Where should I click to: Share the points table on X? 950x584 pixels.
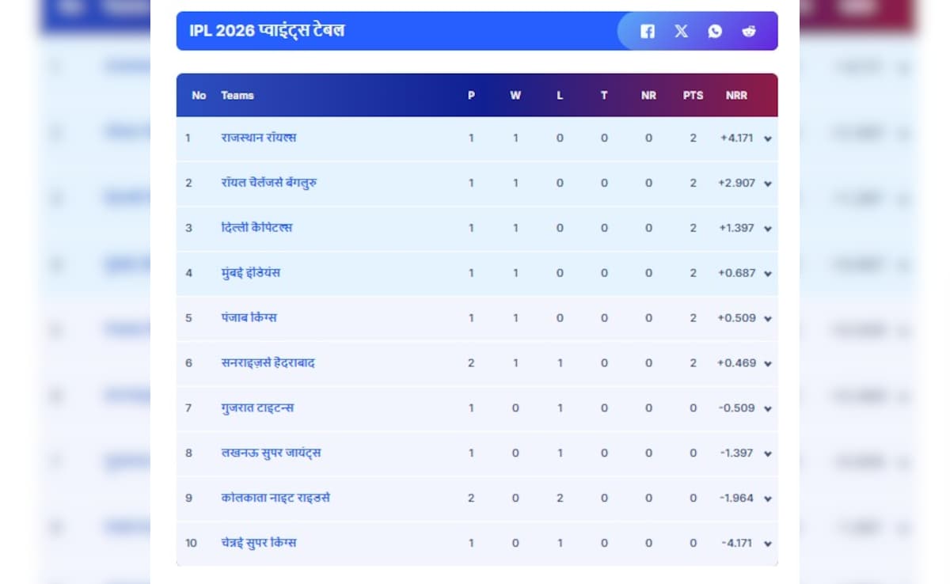(x=681, y=31)
